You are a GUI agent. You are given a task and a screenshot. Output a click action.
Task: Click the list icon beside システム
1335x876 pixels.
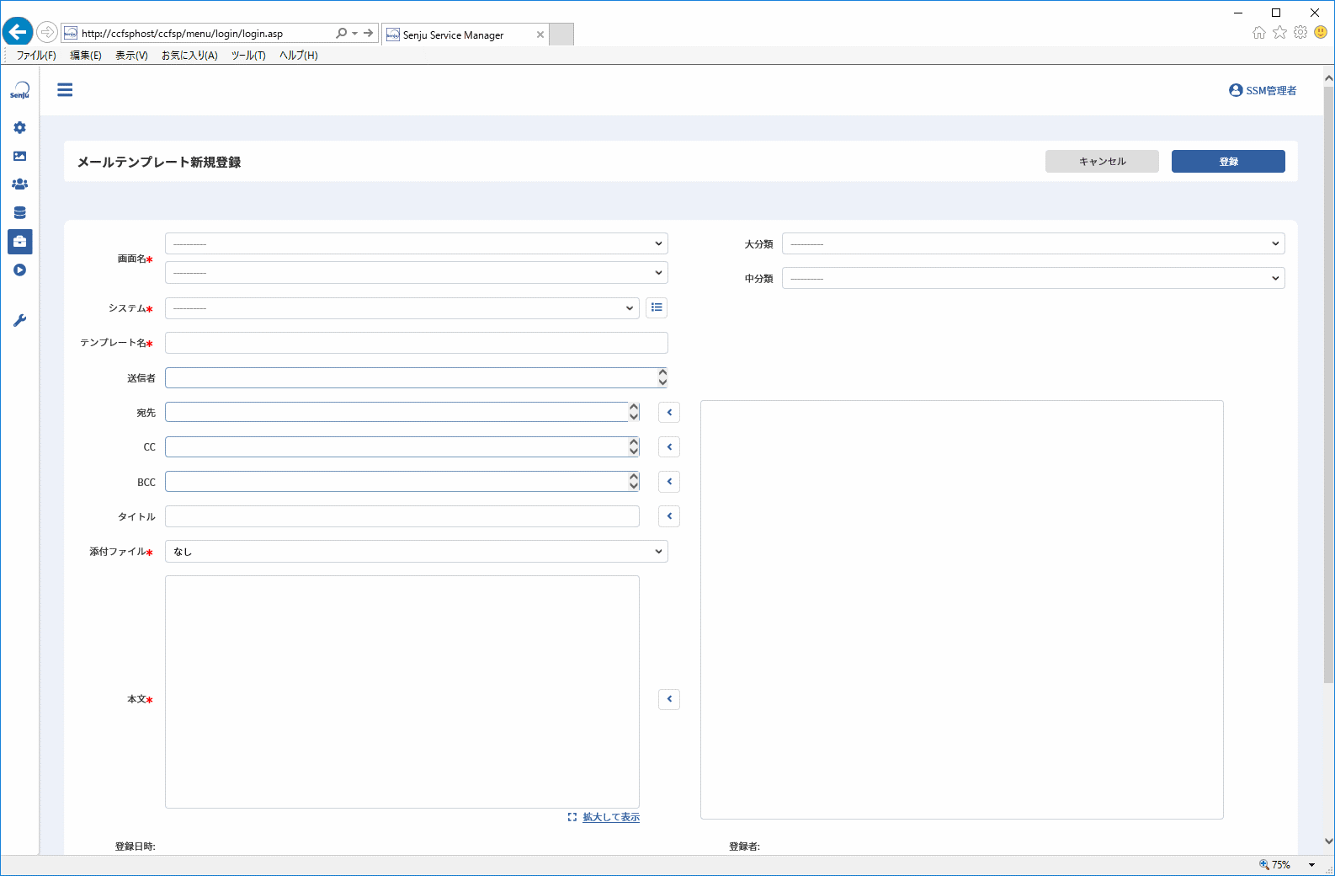click(x=657, y=307)
